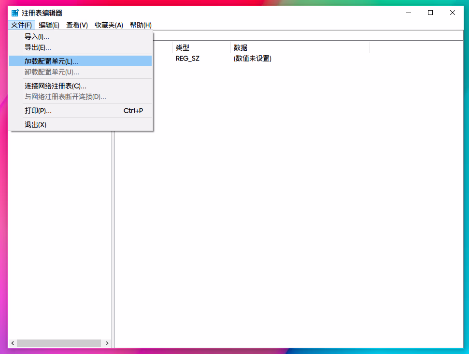This screenshot has height=354, width=469.
Task: Click the tree pane scrollbar right arrow
Action: (x=107, y=343)
